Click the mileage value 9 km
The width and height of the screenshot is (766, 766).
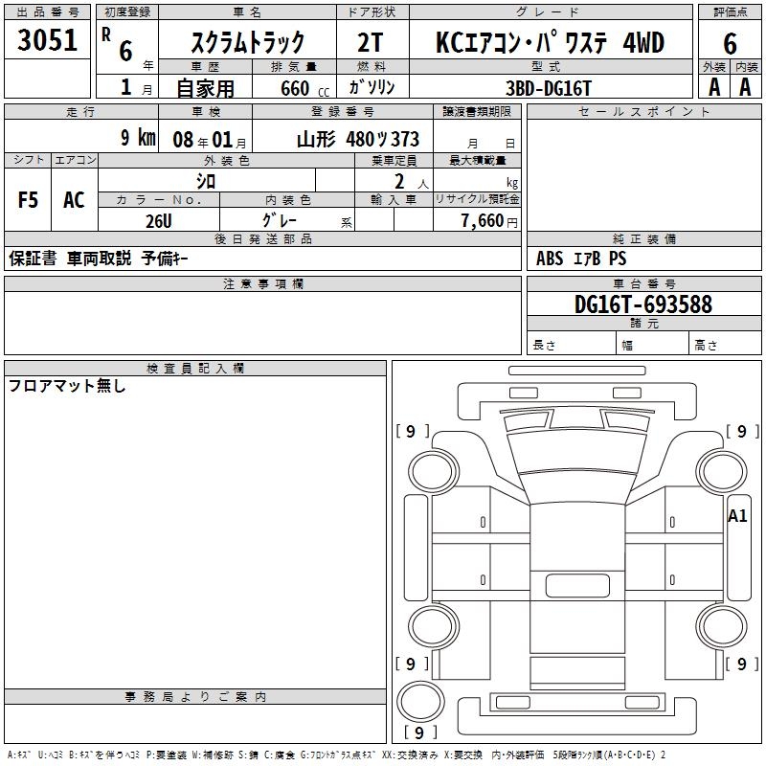coord(138,137)
